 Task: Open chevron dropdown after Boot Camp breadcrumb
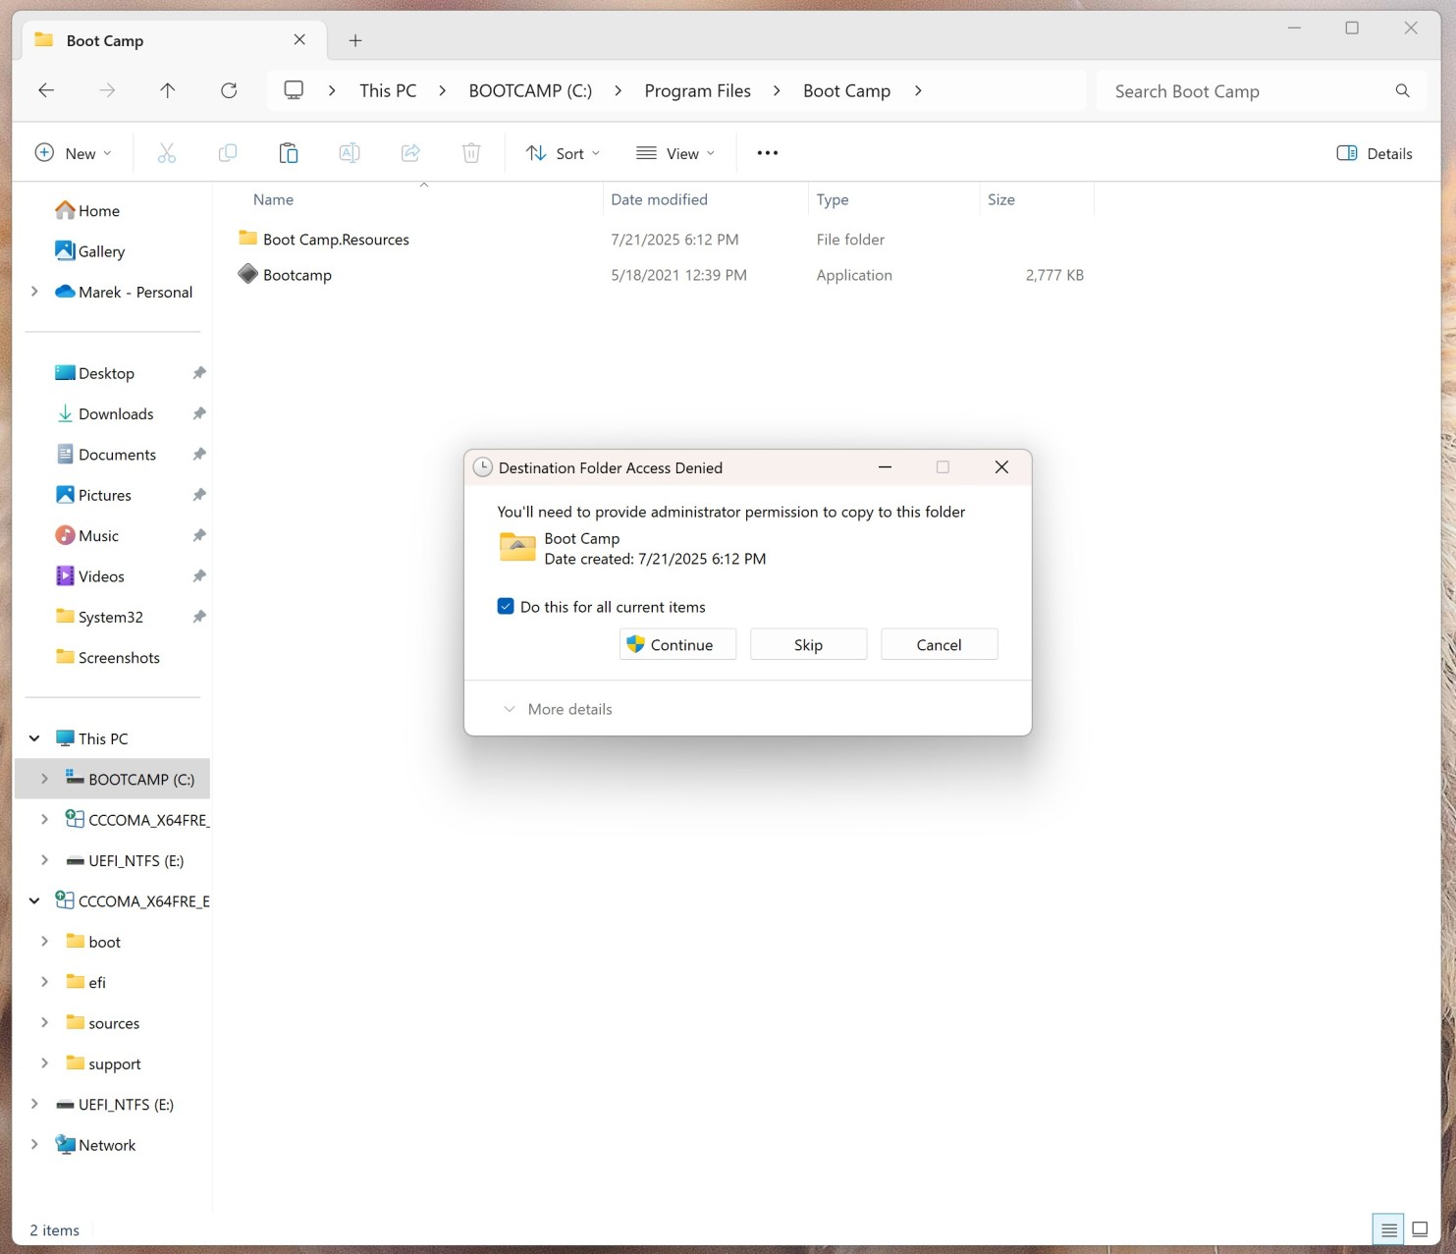pyautogui.click(x=918, y=90)
